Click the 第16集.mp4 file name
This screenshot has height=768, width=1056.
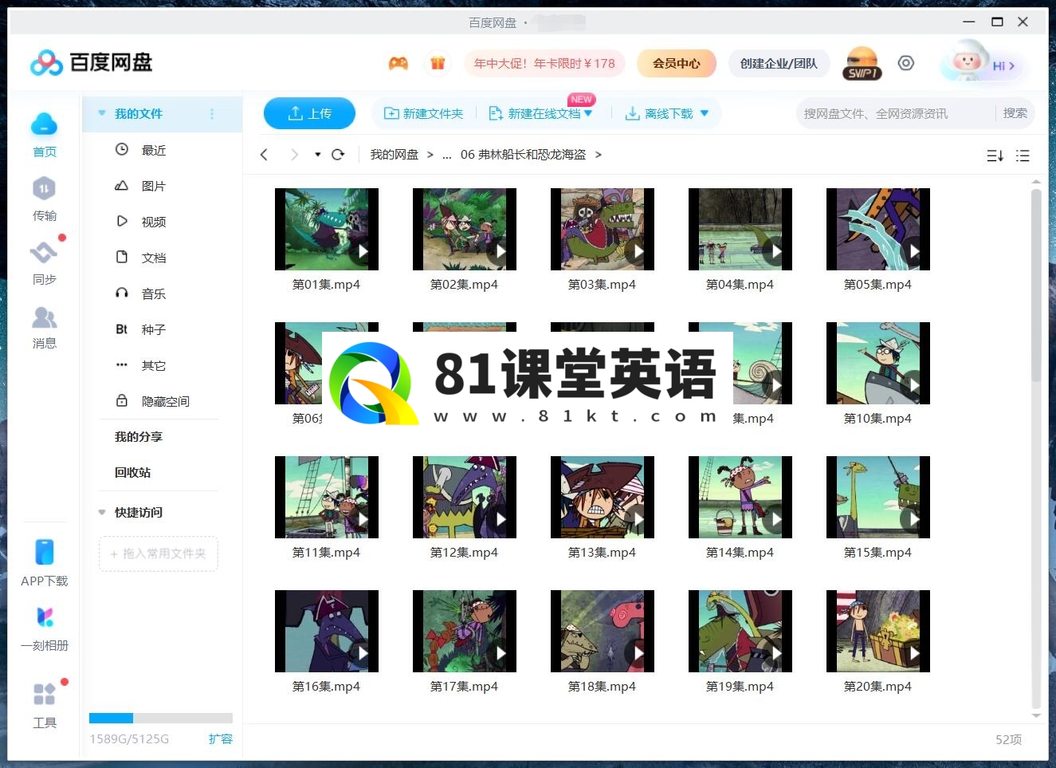(x=326, y=687)
